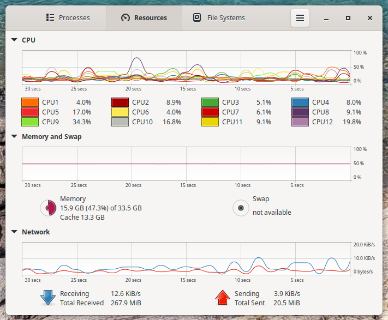Collapse the CPU section

(14, 40)
